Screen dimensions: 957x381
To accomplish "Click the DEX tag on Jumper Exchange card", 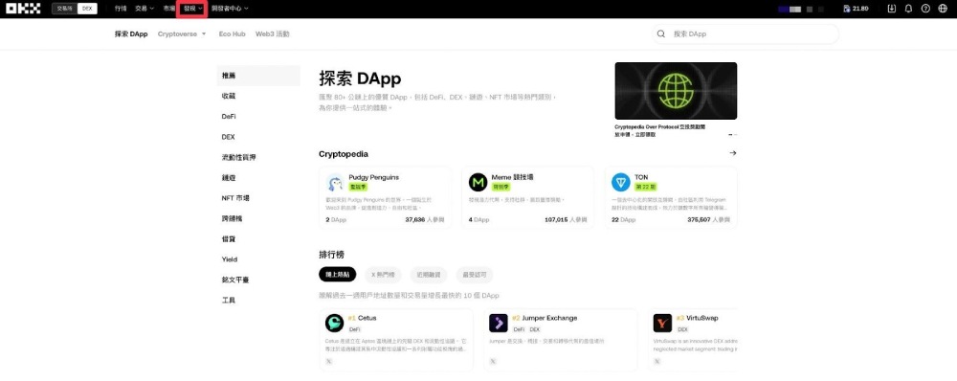I will coord(535,329).
